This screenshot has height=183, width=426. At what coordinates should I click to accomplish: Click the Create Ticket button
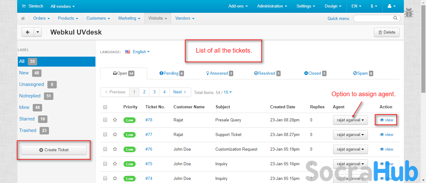click(54, 150)
